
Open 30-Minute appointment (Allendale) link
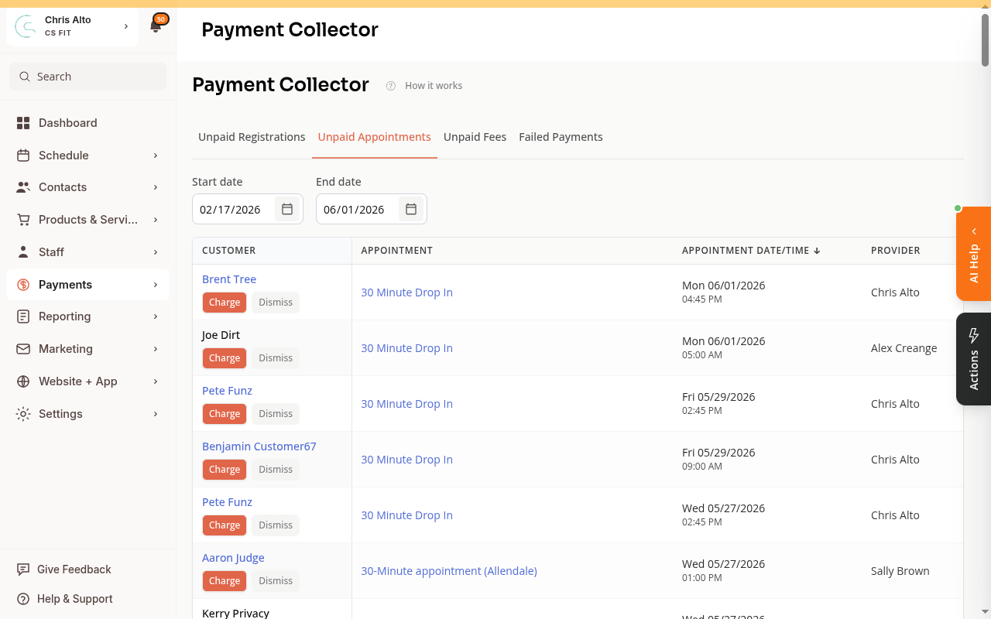click(449, 571)
